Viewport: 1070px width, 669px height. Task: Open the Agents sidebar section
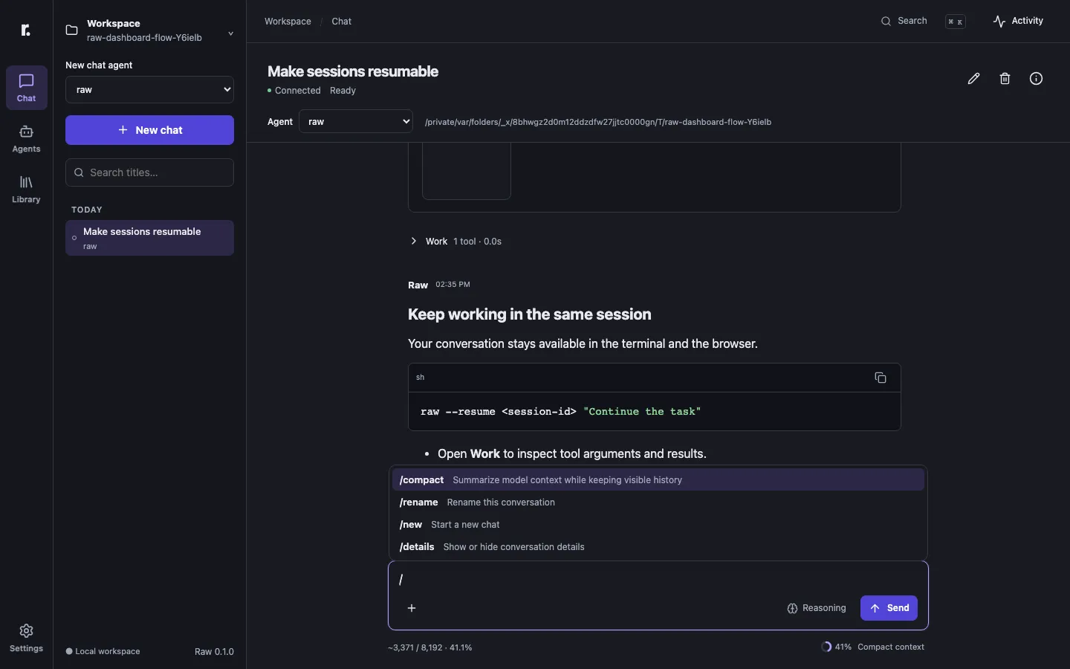(27, 138)
